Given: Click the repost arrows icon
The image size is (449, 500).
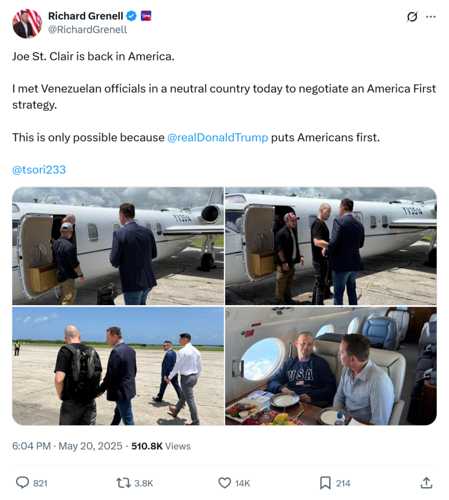Looking at the screenshot, I should [x=123, y=482].
